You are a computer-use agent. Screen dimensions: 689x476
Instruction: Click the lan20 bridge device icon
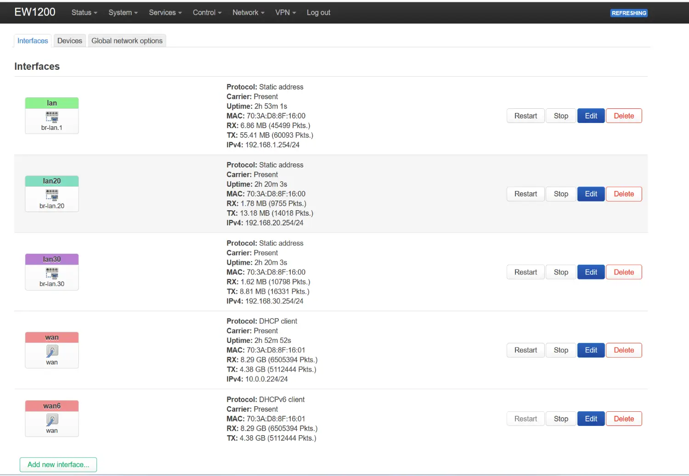coord(52,195)
